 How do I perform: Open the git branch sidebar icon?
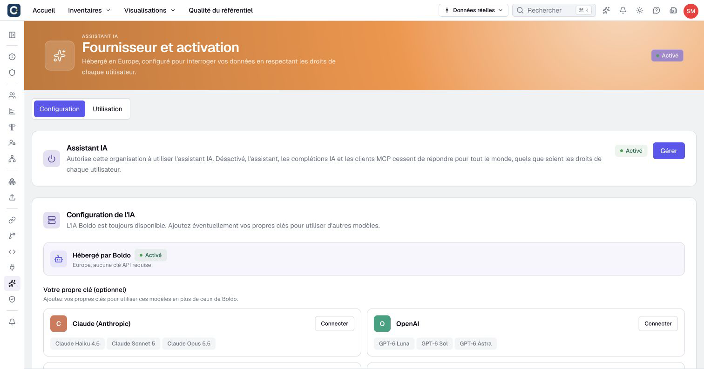(x=12, y=236)
